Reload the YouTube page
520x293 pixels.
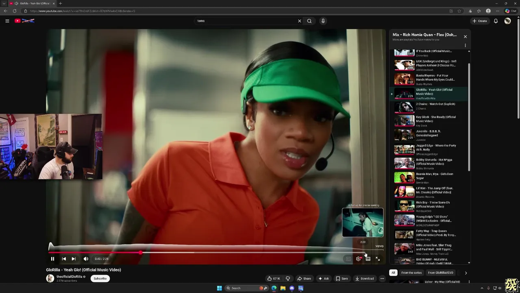point(15,11)
